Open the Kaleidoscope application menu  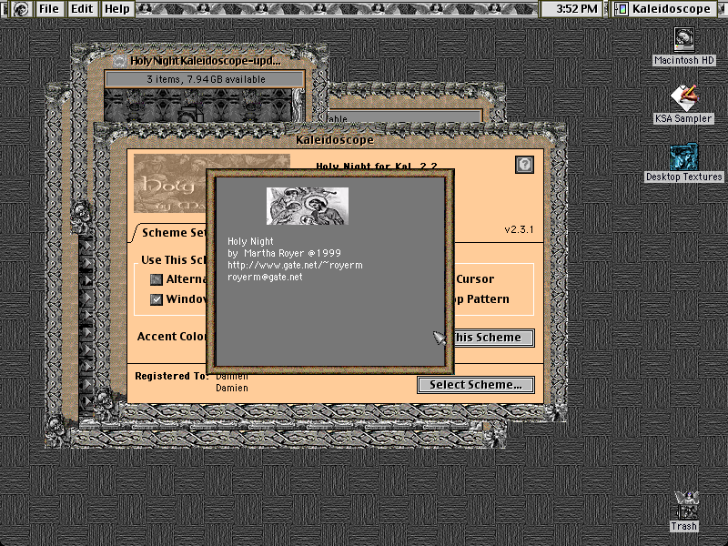pyautogui.click(x=665, y=9)
